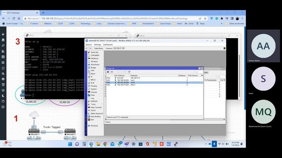Go back in Chrome
282x158 pixels.
[x=4, y=18]
